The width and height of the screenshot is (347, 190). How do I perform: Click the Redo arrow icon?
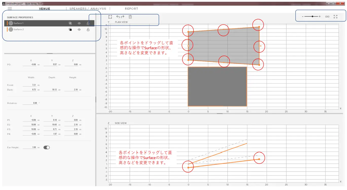(x=122, y=17)
